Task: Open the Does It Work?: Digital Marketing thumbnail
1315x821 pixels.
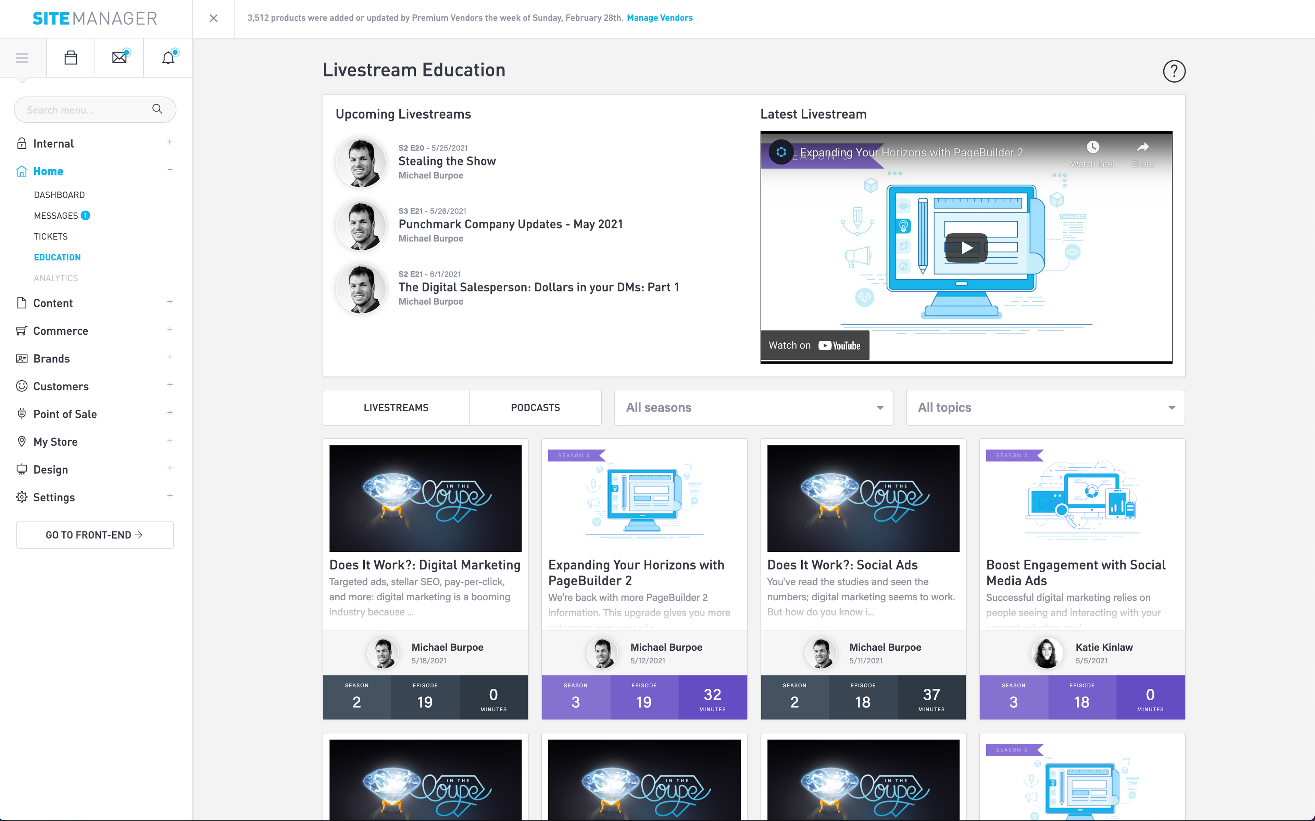Action: pyautogui.click(x=425, y=498)
